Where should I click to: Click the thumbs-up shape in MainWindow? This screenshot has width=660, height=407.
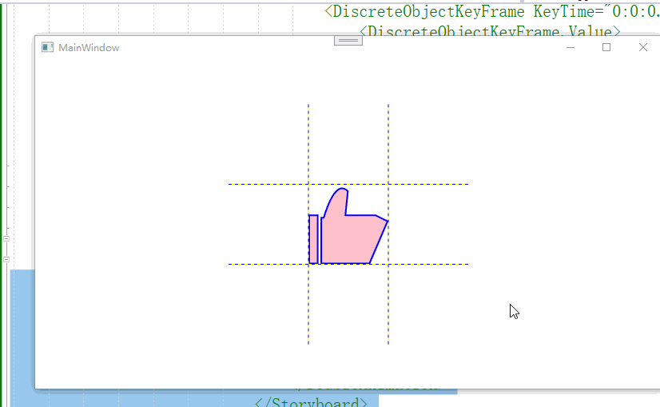348,226
